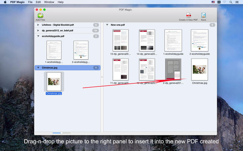
Task: Select the 2-ecoholidayguide page in right panel
Action: pos(200,40)
